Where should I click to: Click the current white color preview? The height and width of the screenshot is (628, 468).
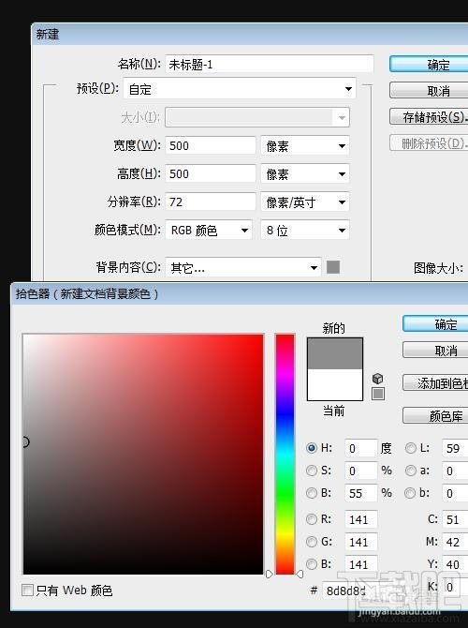coord(335,384)
